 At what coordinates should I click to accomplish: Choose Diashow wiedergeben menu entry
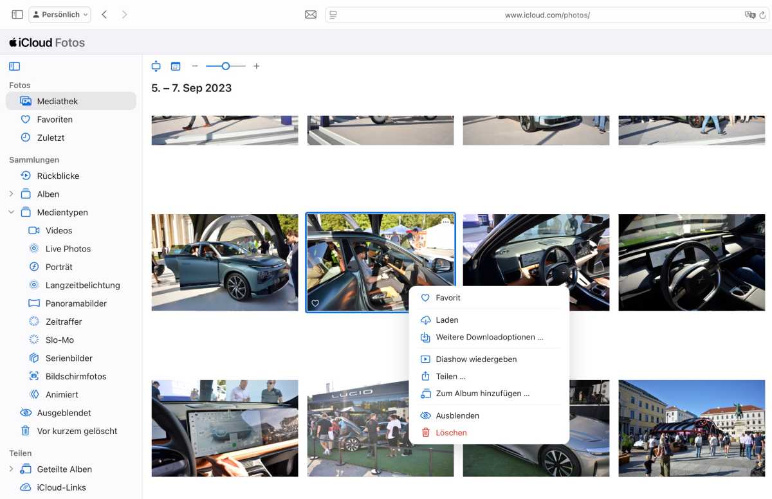click(x=476, y=359)
